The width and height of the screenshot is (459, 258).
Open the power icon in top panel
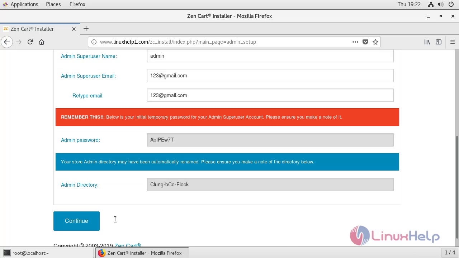(x=451, y=4)
